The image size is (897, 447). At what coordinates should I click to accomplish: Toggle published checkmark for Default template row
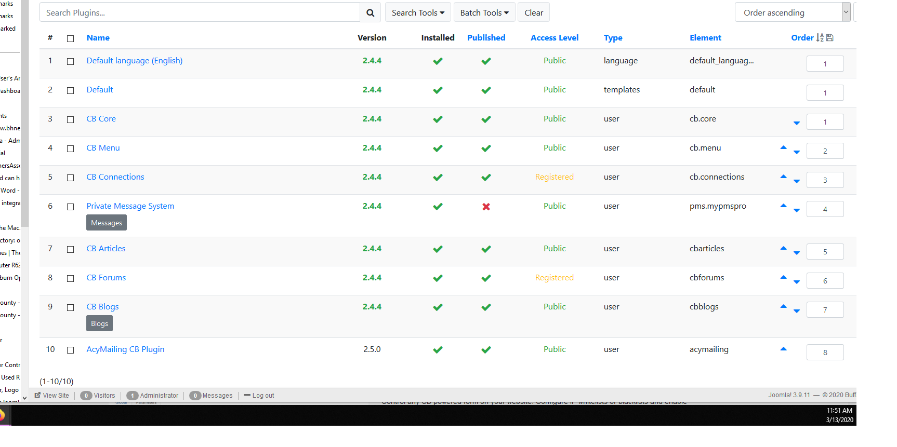click(486, 90)
